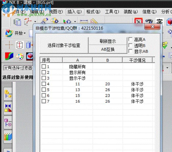Open the 格式(R) menu

(x=93, y=12)
